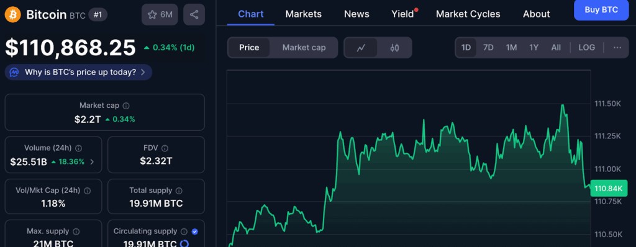Expand Volume (24h) details chevron

(x=92, y=162)
